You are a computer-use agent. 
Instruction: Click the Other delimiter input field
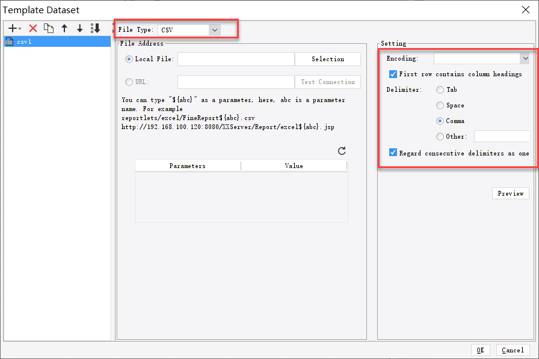point(502,136)
